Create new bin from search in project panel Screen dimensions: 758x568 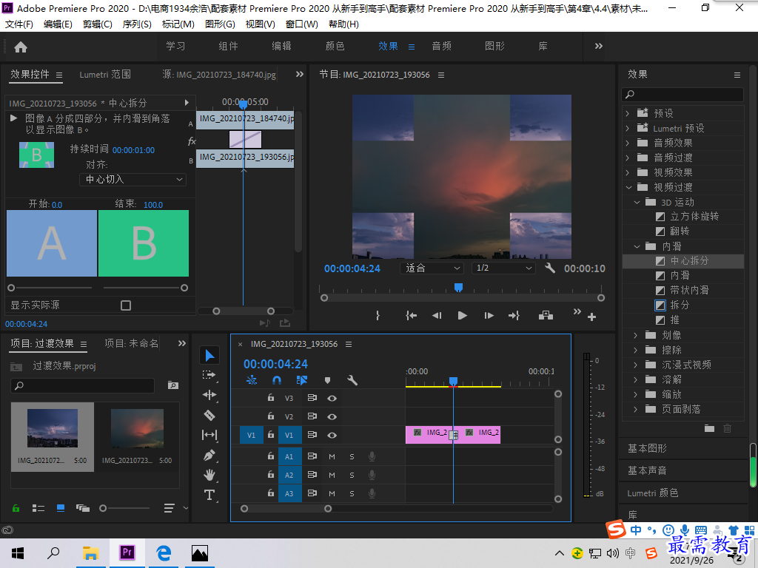point(172,385)
